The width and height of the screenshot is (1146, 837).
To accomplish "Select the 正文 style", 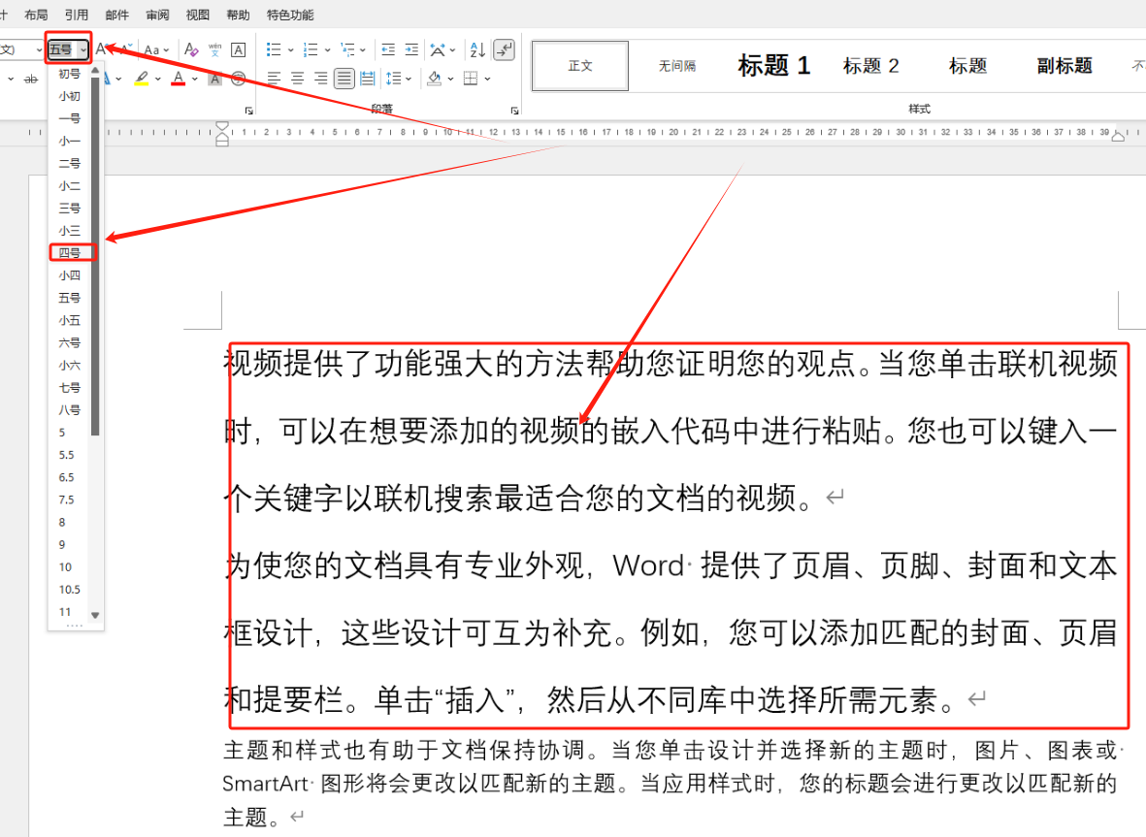I will [579, 65].
